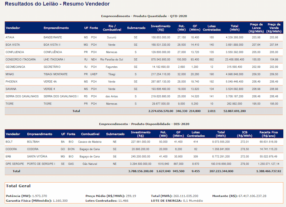Click the PORTO DE SERGIPE I cell
The image size is (286, 207).
click(41, 164)
